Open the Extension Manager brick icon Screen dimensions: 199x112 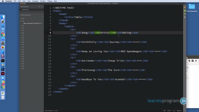(185, 11)
